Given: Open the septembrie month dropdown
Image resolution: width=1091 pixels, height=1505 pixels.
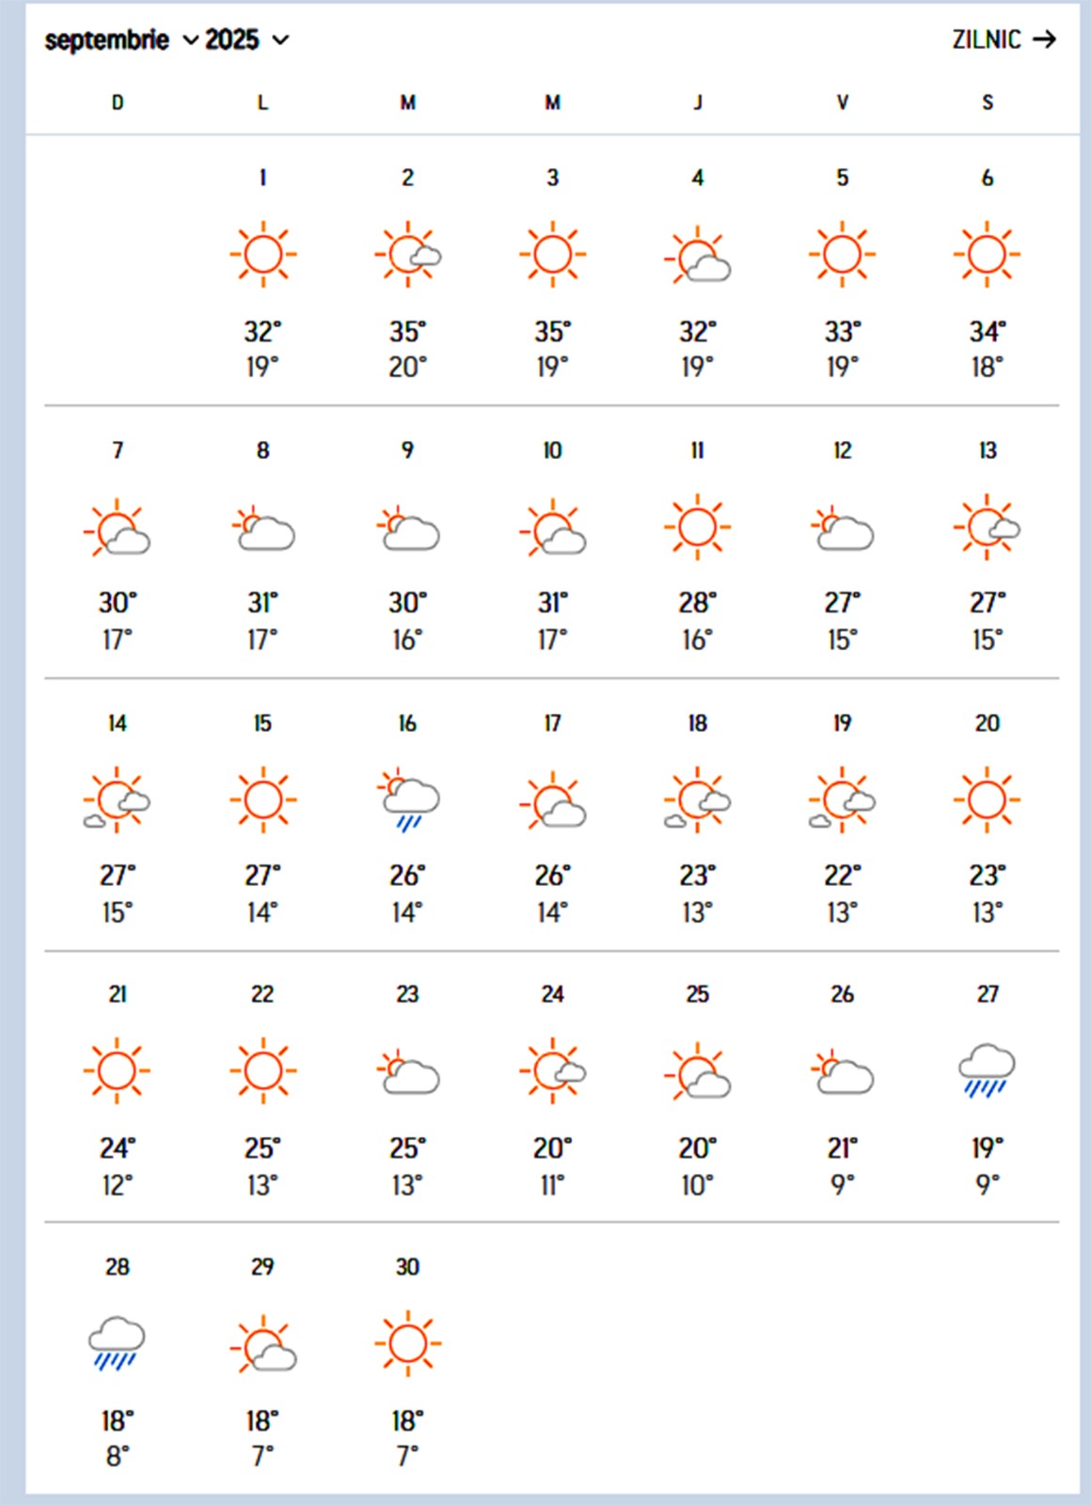Looking at the screenshot, I should (x=121, y=40).
